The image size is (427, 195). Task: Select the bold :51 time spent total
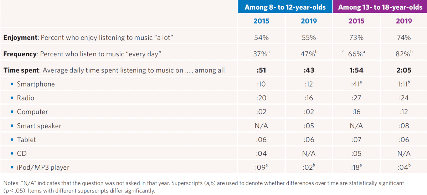pyautogui.click(x=261, y=70)
